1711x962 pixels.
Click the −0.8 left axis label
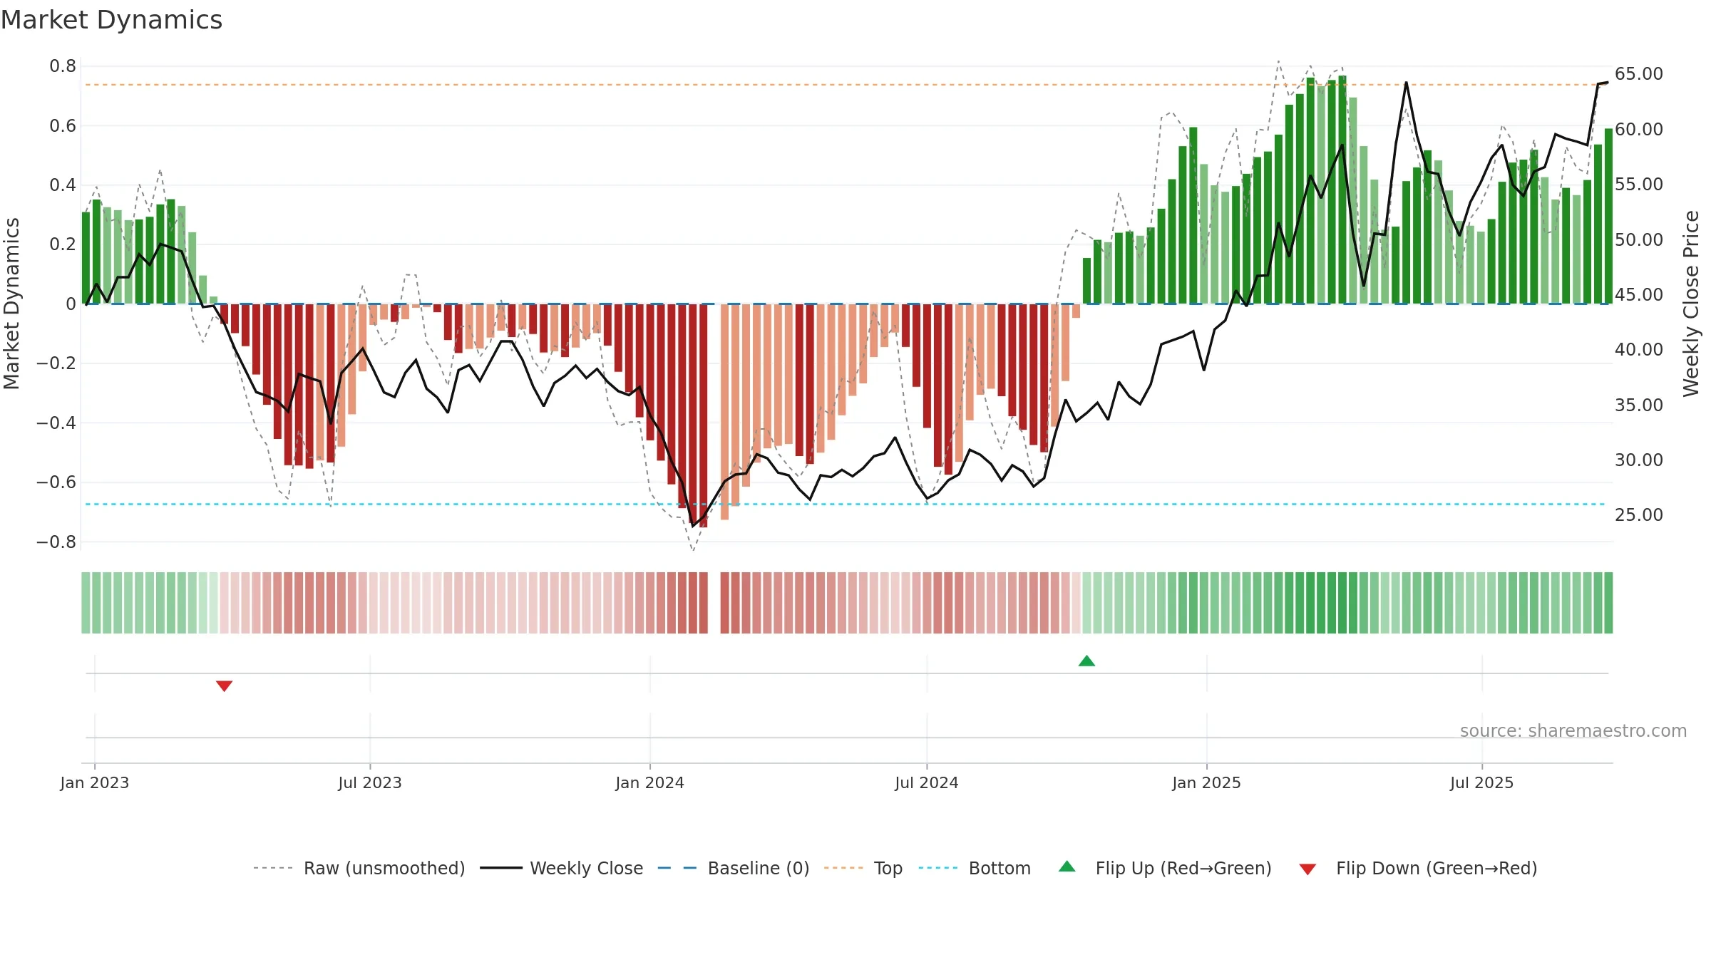[x=56, y=542]
